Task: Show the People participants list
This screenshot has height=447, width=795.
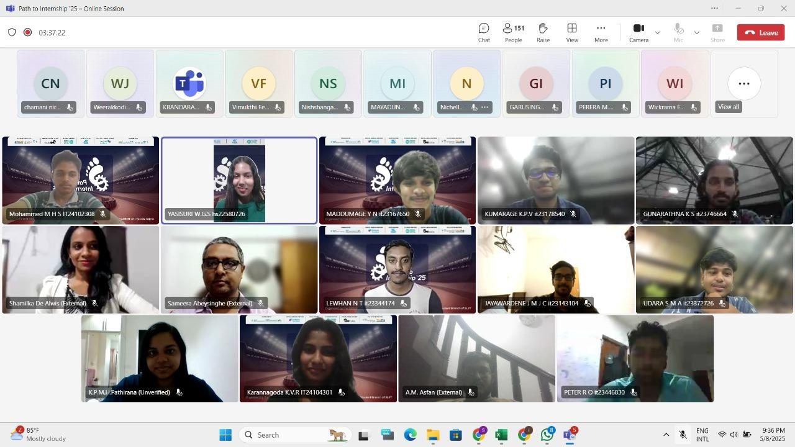Action: pos(513,32)
